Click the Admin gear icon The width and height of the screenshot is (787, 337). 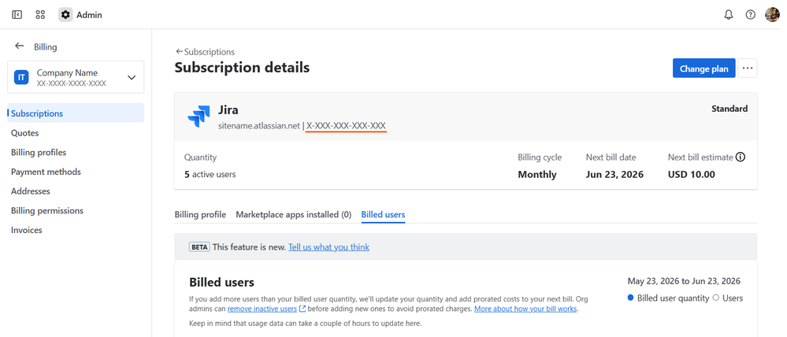pyautogui.click(x=65, y=14)
